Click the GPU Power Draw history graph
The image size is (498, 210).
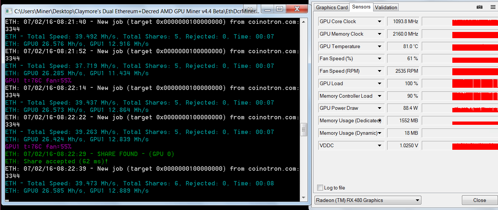pos(460,108)
